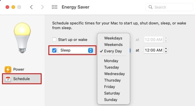Viewport: 195px width, 106px height.
Task: Click the Power lightning bolt icon
Action: pyautogui.click(x=8, y=69)
